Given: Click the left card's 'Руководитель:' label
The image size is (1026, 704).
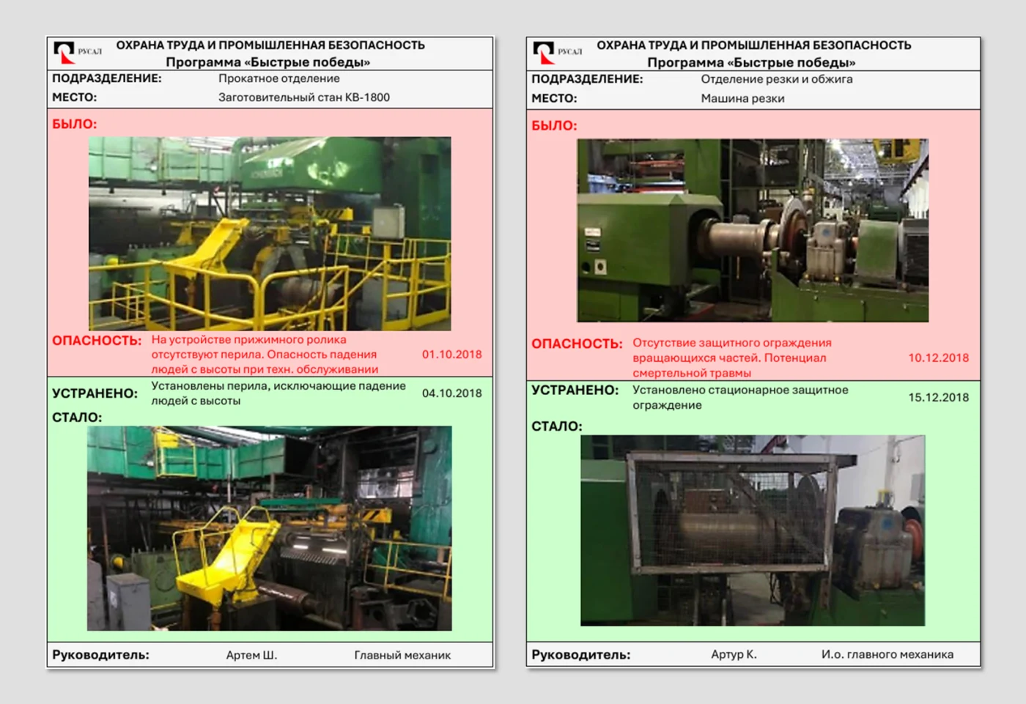Looking at the screenshot, I should point(100,655).
